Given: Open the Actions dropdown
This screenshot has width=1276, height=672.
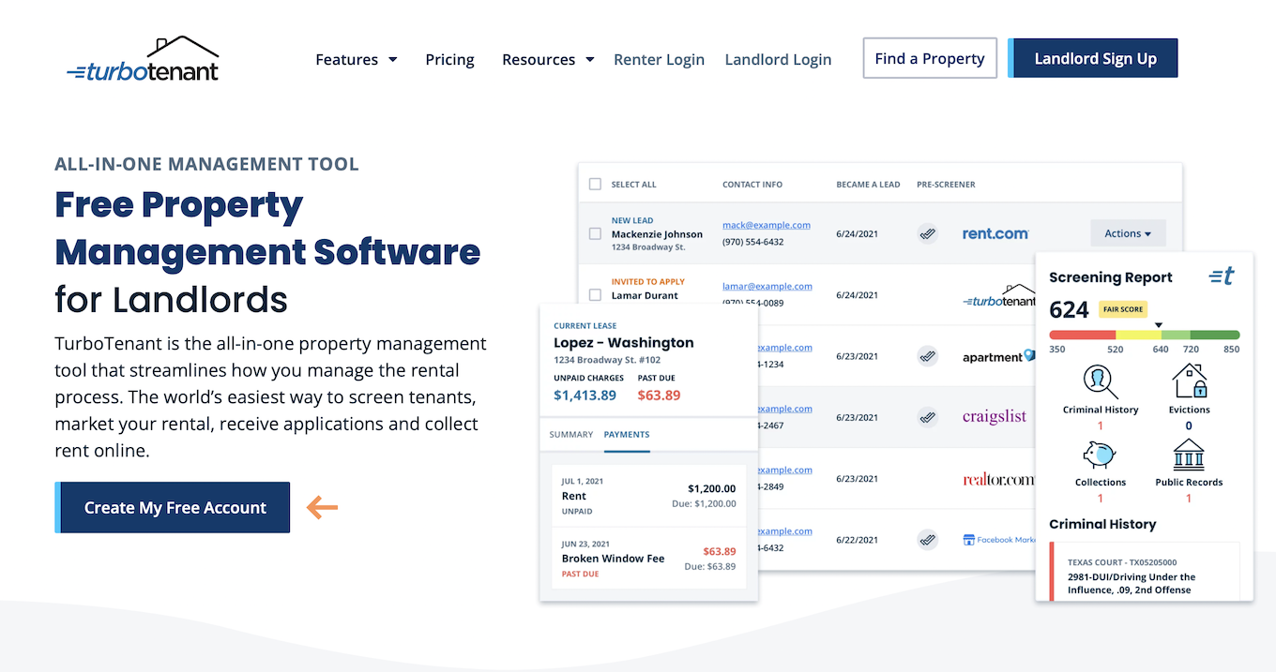Looking at the screenshot, I should (1128, 232).
